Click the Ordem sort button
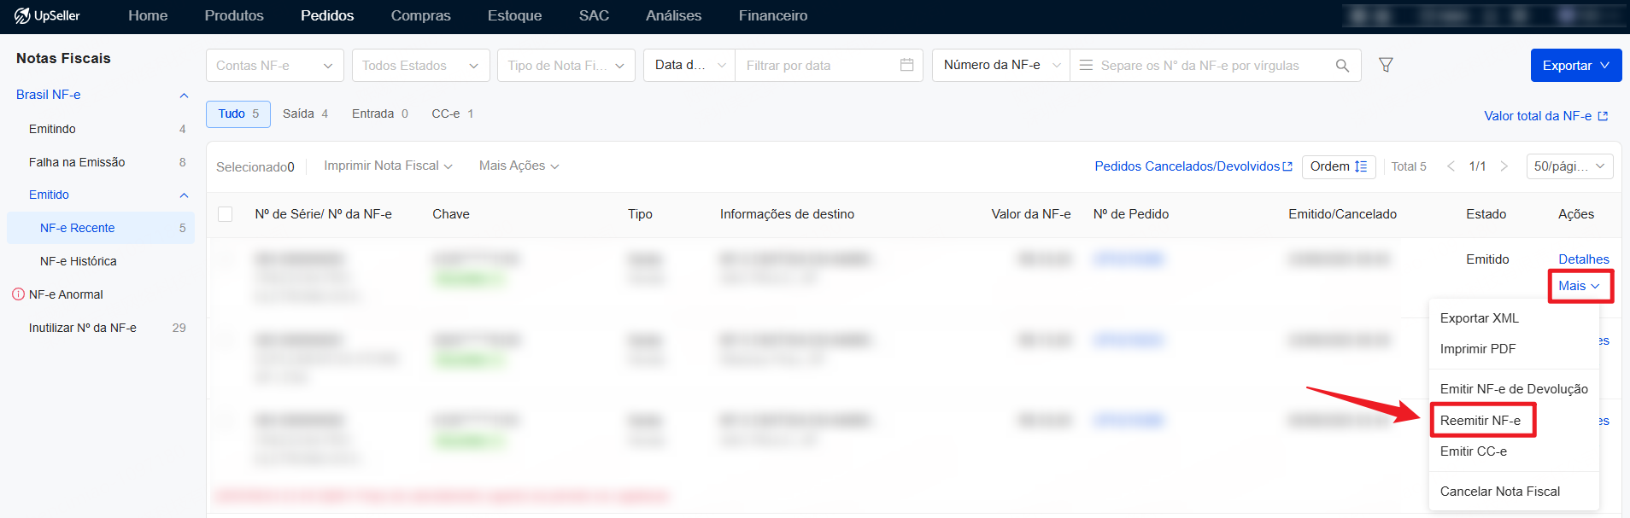The width and height of the screenshot is (1630, 518). tap(1339, 166)
